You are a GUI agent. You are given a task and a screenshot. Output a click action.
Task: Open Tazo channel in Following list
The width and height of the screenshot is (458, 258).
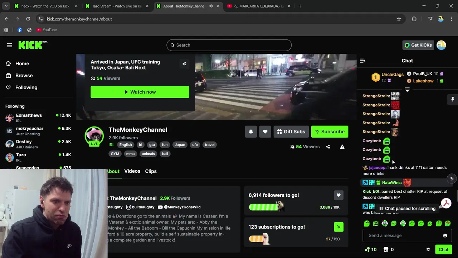(38, 157)
